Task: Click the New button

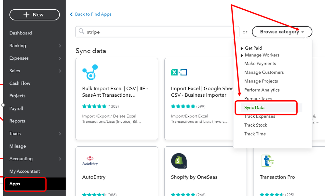Action: (x=34, y=15)
